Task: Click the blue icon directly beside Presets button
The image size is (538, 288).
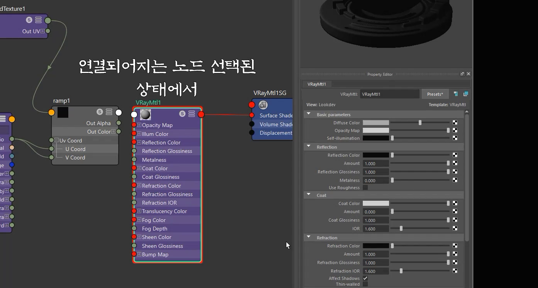Action: [x=456, y=94]
